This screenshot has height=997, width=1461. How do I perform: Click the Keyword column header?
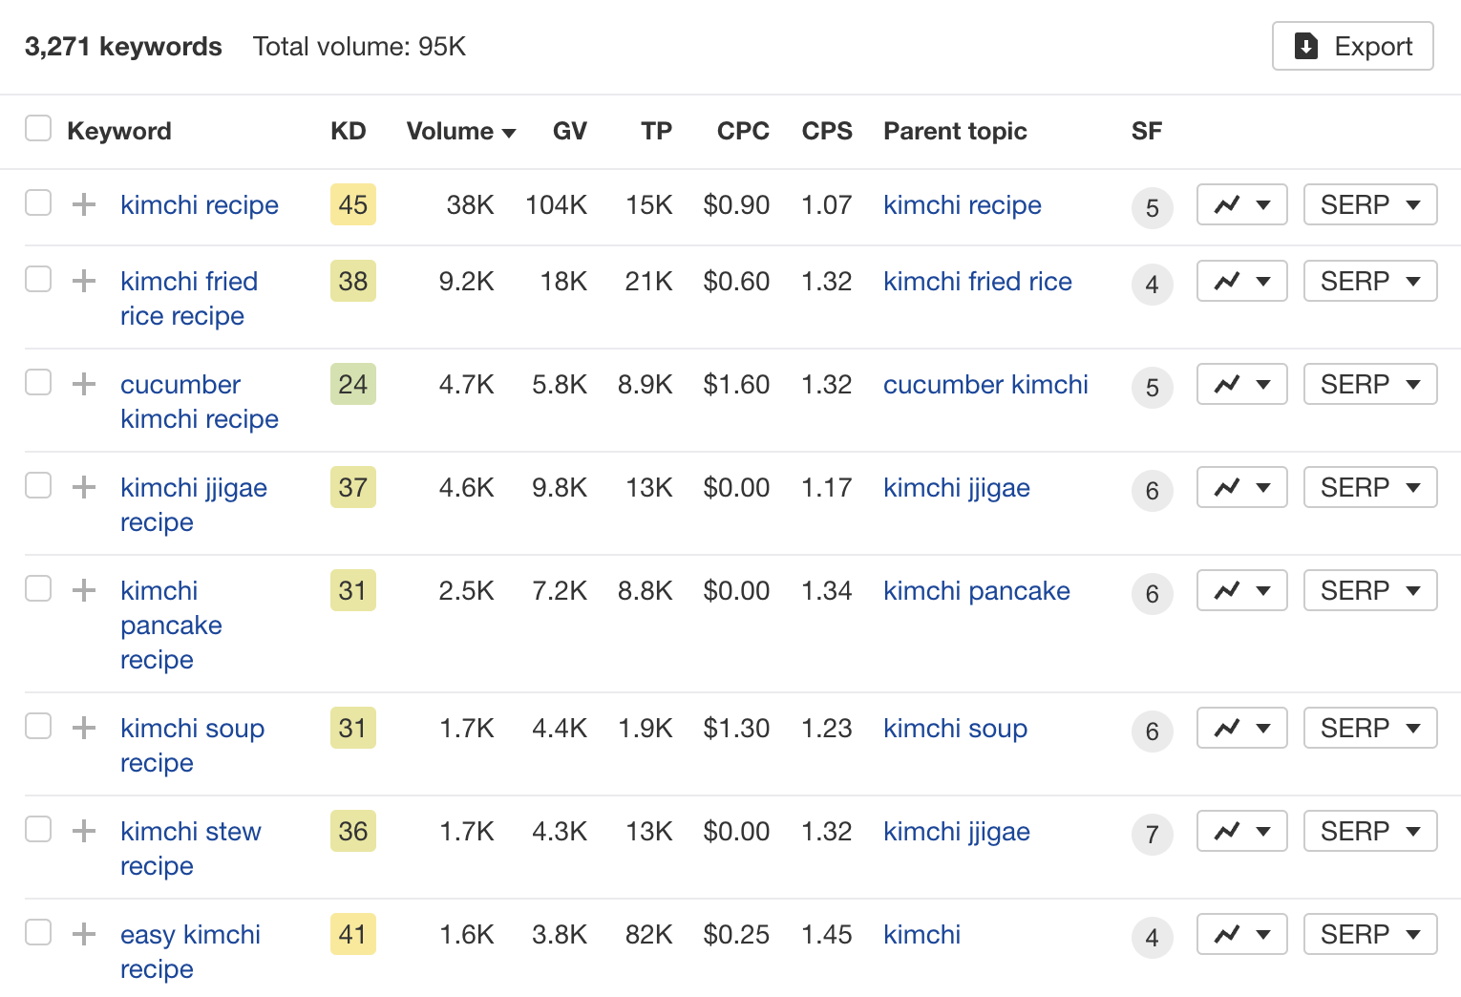click(x=119, y=131)
